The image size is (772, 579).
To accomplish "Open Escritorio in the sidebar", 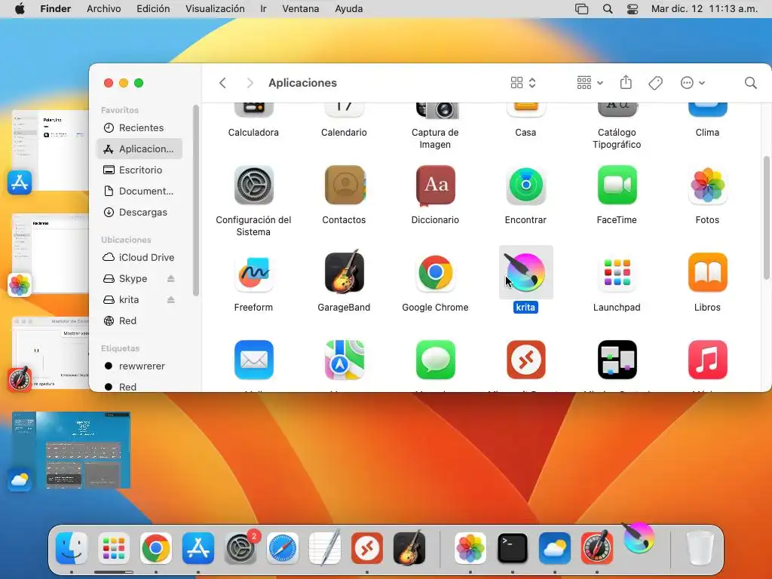I will pos(139,170).
